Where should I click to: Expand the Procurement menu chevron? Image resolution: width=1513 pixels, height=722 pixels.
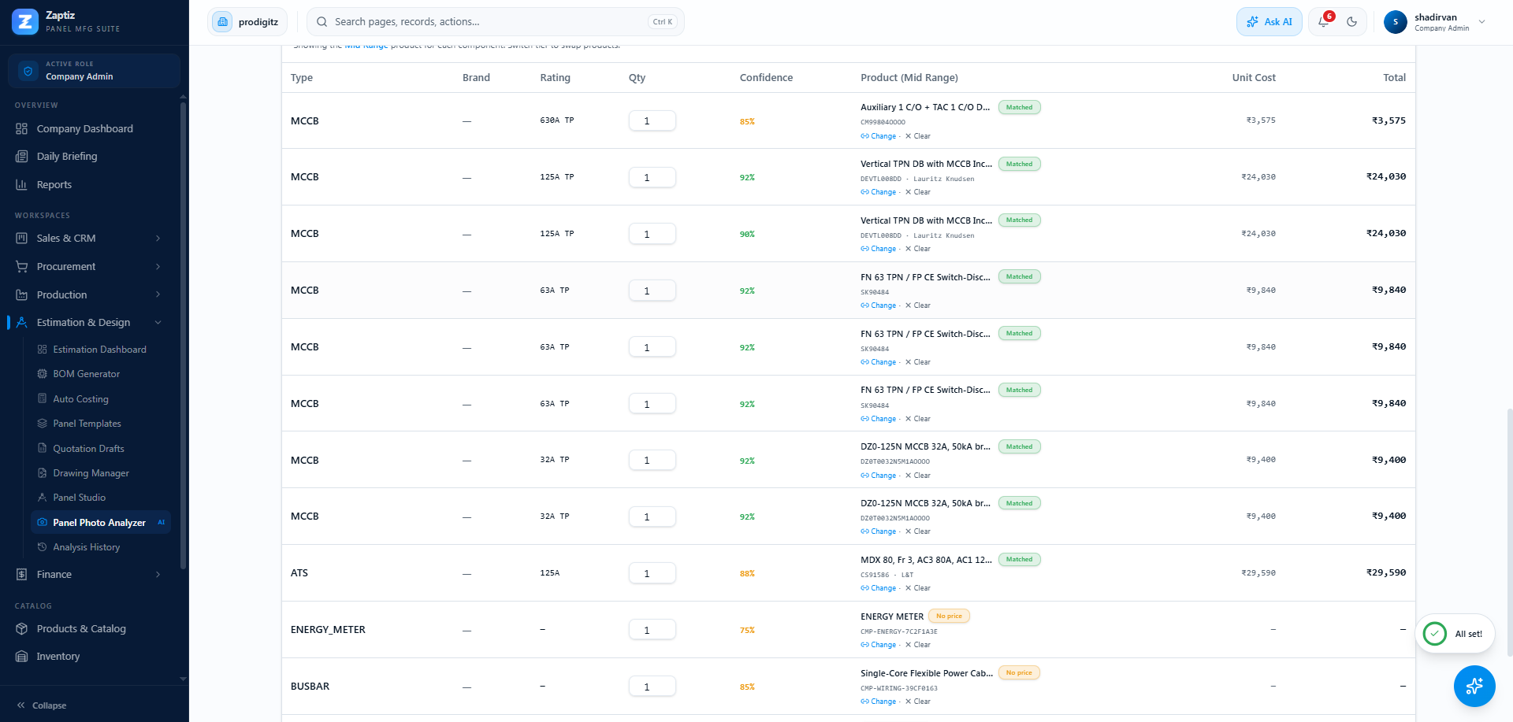tap(158, 267)
